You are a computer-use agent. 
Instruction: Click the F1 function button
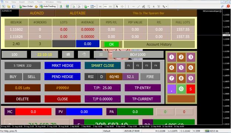coord(129,66)
